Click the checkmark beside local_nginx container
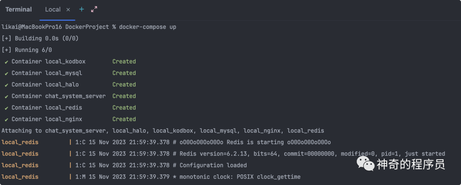The height and width of the screenshot is (185, 461). [x=6, y=119]
